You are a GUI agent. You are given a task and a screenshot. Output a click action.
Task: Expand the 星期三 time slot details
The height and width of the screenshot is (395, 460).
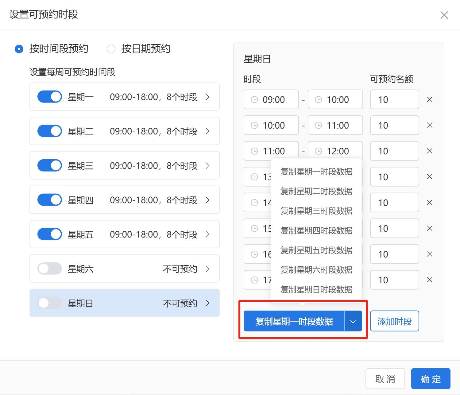(208, 166)
